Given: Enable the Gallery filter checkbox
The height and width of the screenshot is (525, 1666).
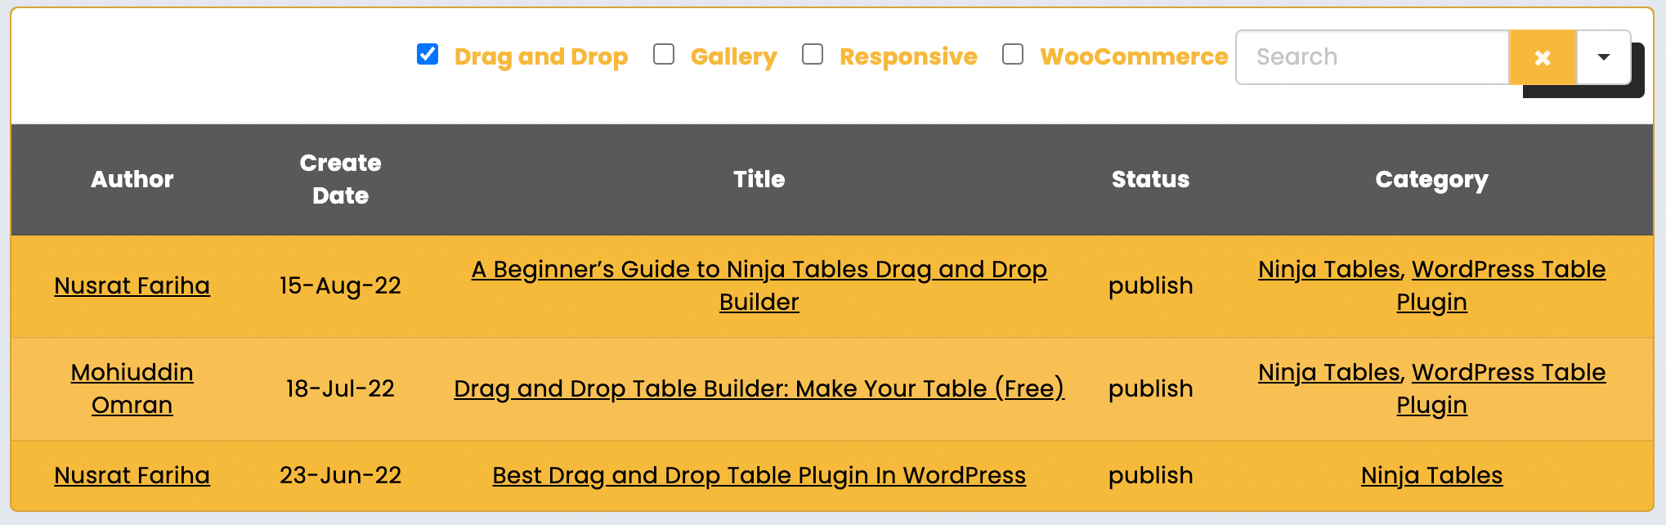Looking at the screenshot, I should [x=664, y=54].
